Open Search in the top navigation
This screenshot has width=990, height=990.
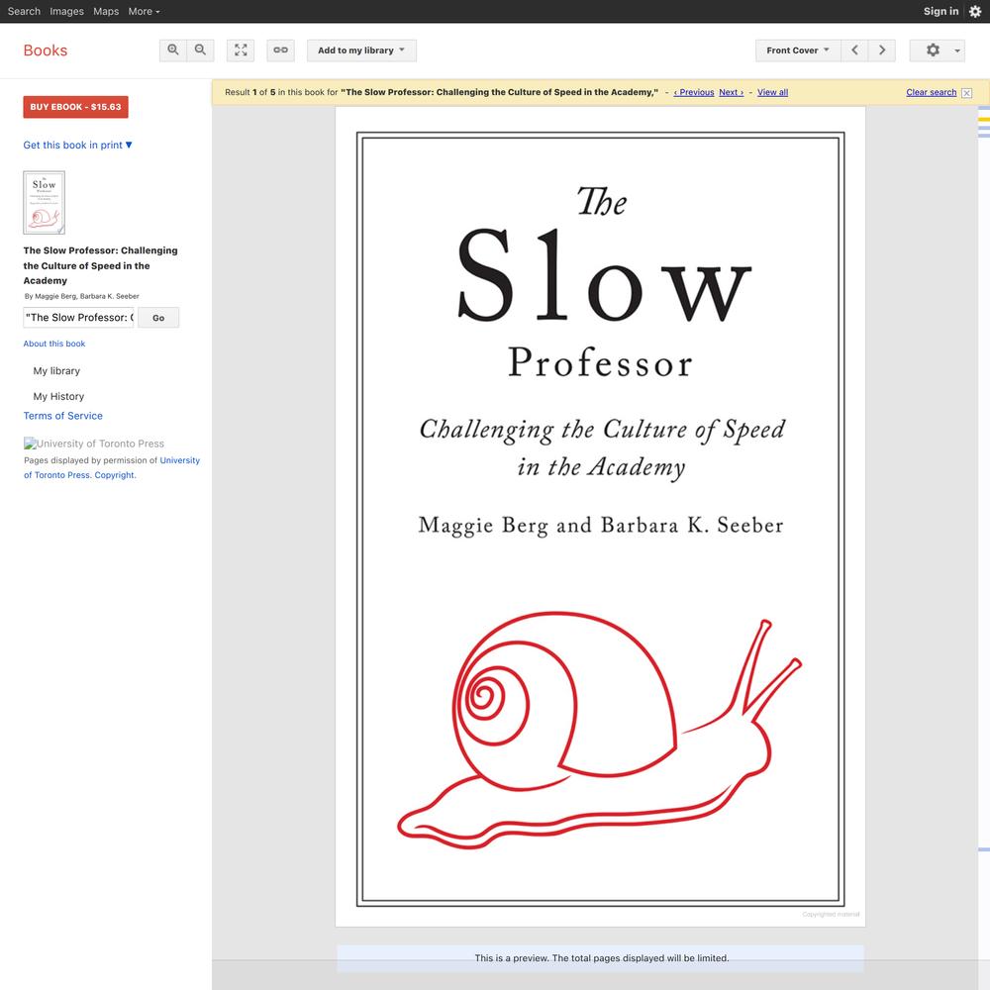click(24, 11)
